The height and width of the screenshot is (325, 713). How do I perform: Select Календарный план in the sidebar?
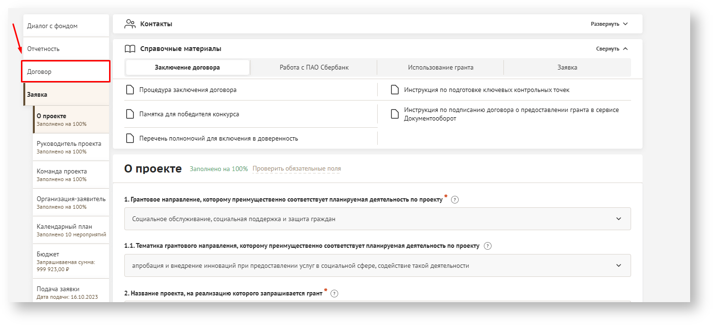coord(67,230)
